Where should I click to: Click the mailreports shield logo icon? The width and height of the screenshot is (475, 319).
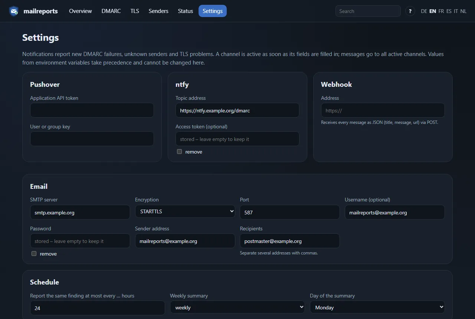(x=14, y=11)
